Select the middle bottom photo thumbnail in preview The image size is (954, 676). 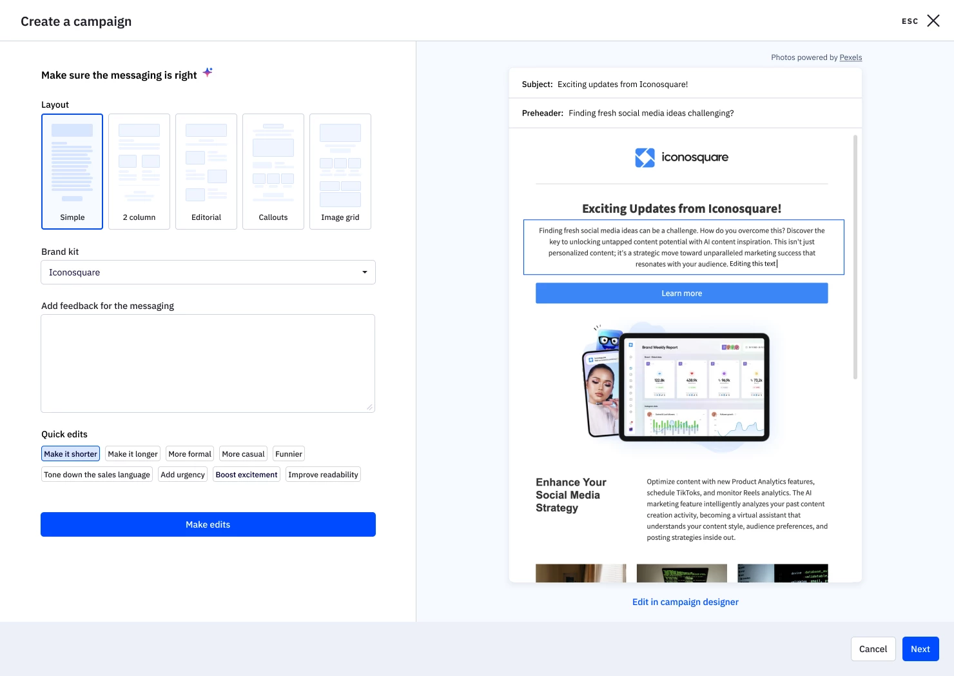click(681, 573)
